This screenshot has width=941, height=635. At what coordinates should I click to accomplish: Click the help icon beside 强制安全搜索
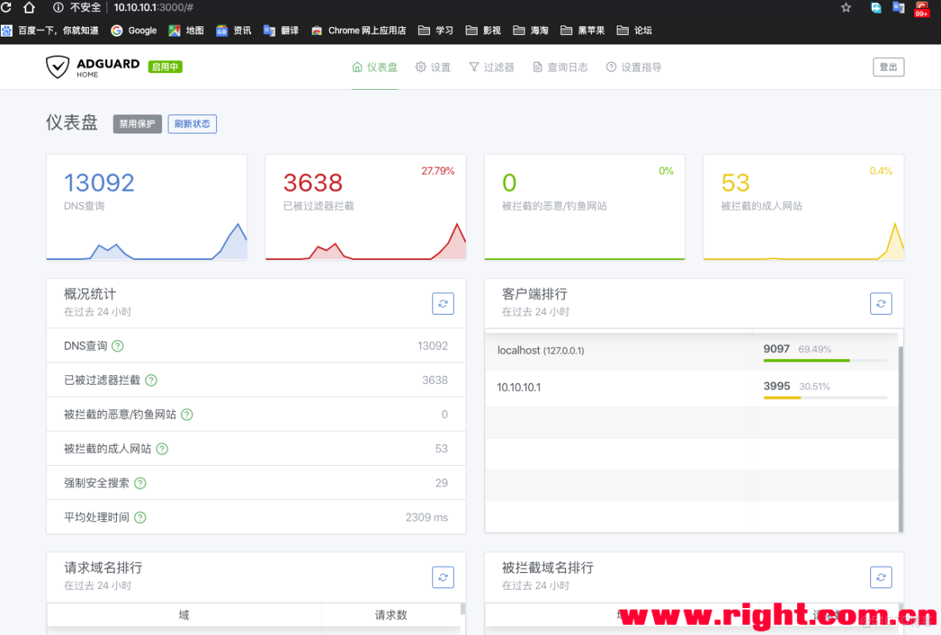[139, 483]
